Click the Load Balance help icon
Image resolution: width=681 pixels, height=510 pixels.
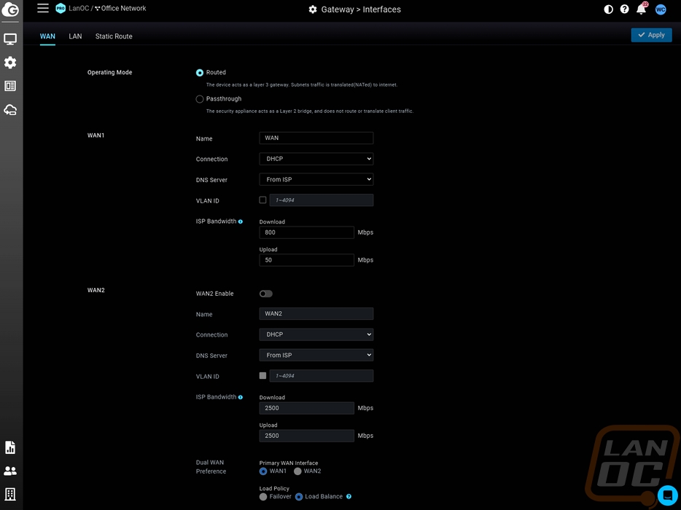click(x=349, y=497)
